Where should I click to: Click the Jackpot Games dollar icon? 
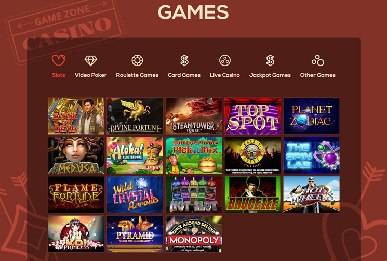[270, 60]
